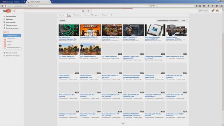Open PVZ: Garden Warfare #01 title link
The width and height of the screenshot is (224, 126).
click(x=110, y=56)
